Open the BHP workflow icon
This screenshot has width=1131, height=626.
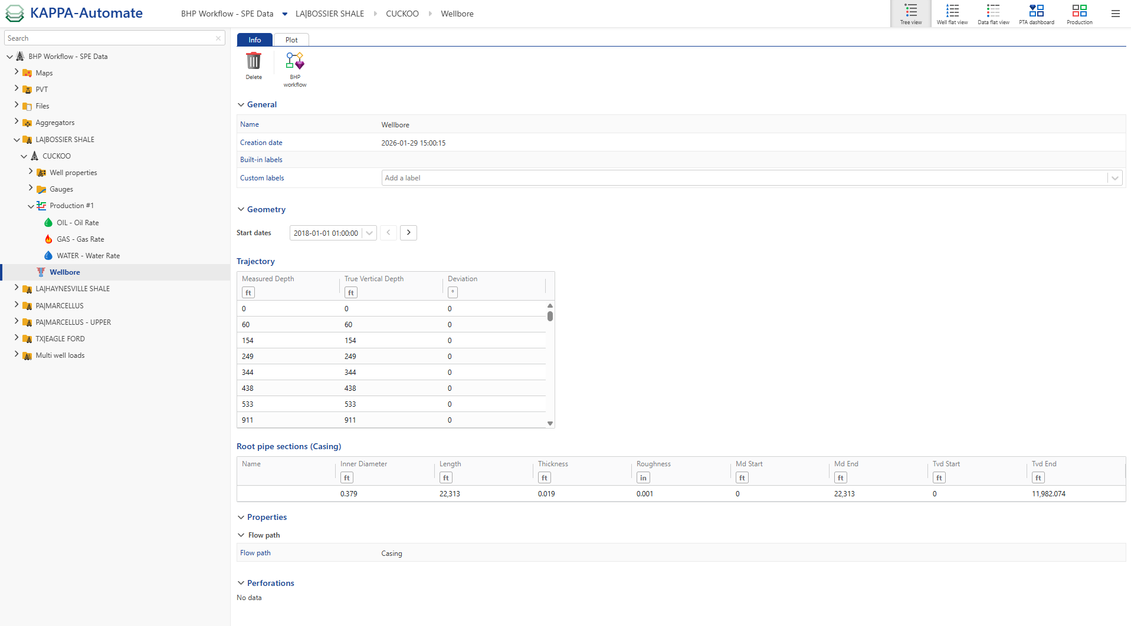coord(295,61)
